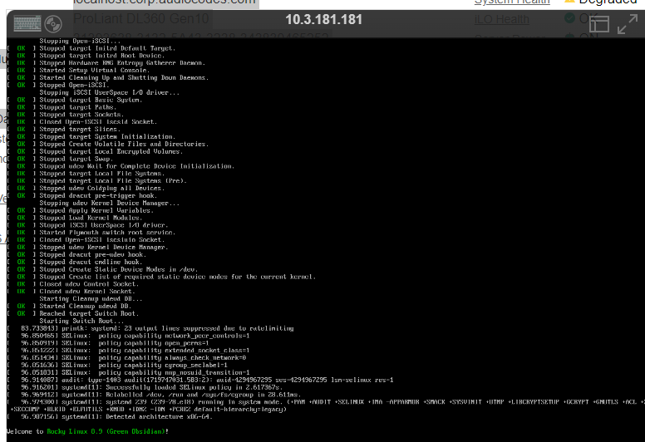
Task: Click the 'Stopped target Initrd Default Target' line
Action: pyautogui.click(x=107, y=47)
